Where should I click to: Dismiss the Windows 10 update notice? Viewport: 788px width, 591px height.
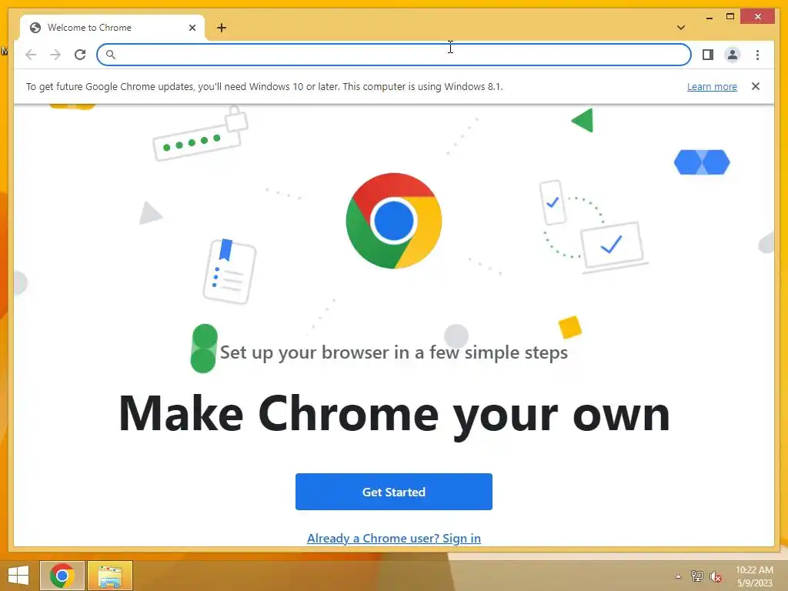(756, 86)
